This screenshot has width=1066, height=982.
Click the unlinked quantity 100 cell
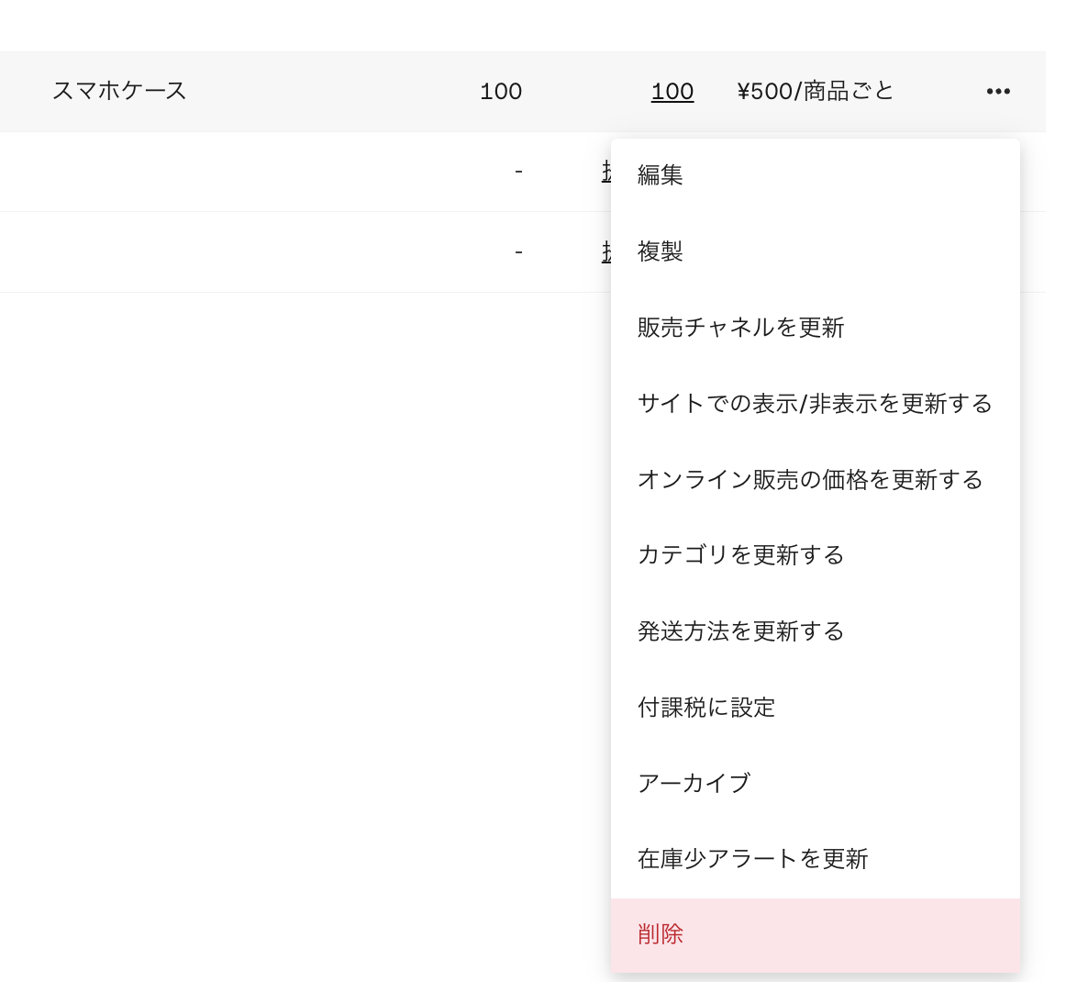(501, 92)
